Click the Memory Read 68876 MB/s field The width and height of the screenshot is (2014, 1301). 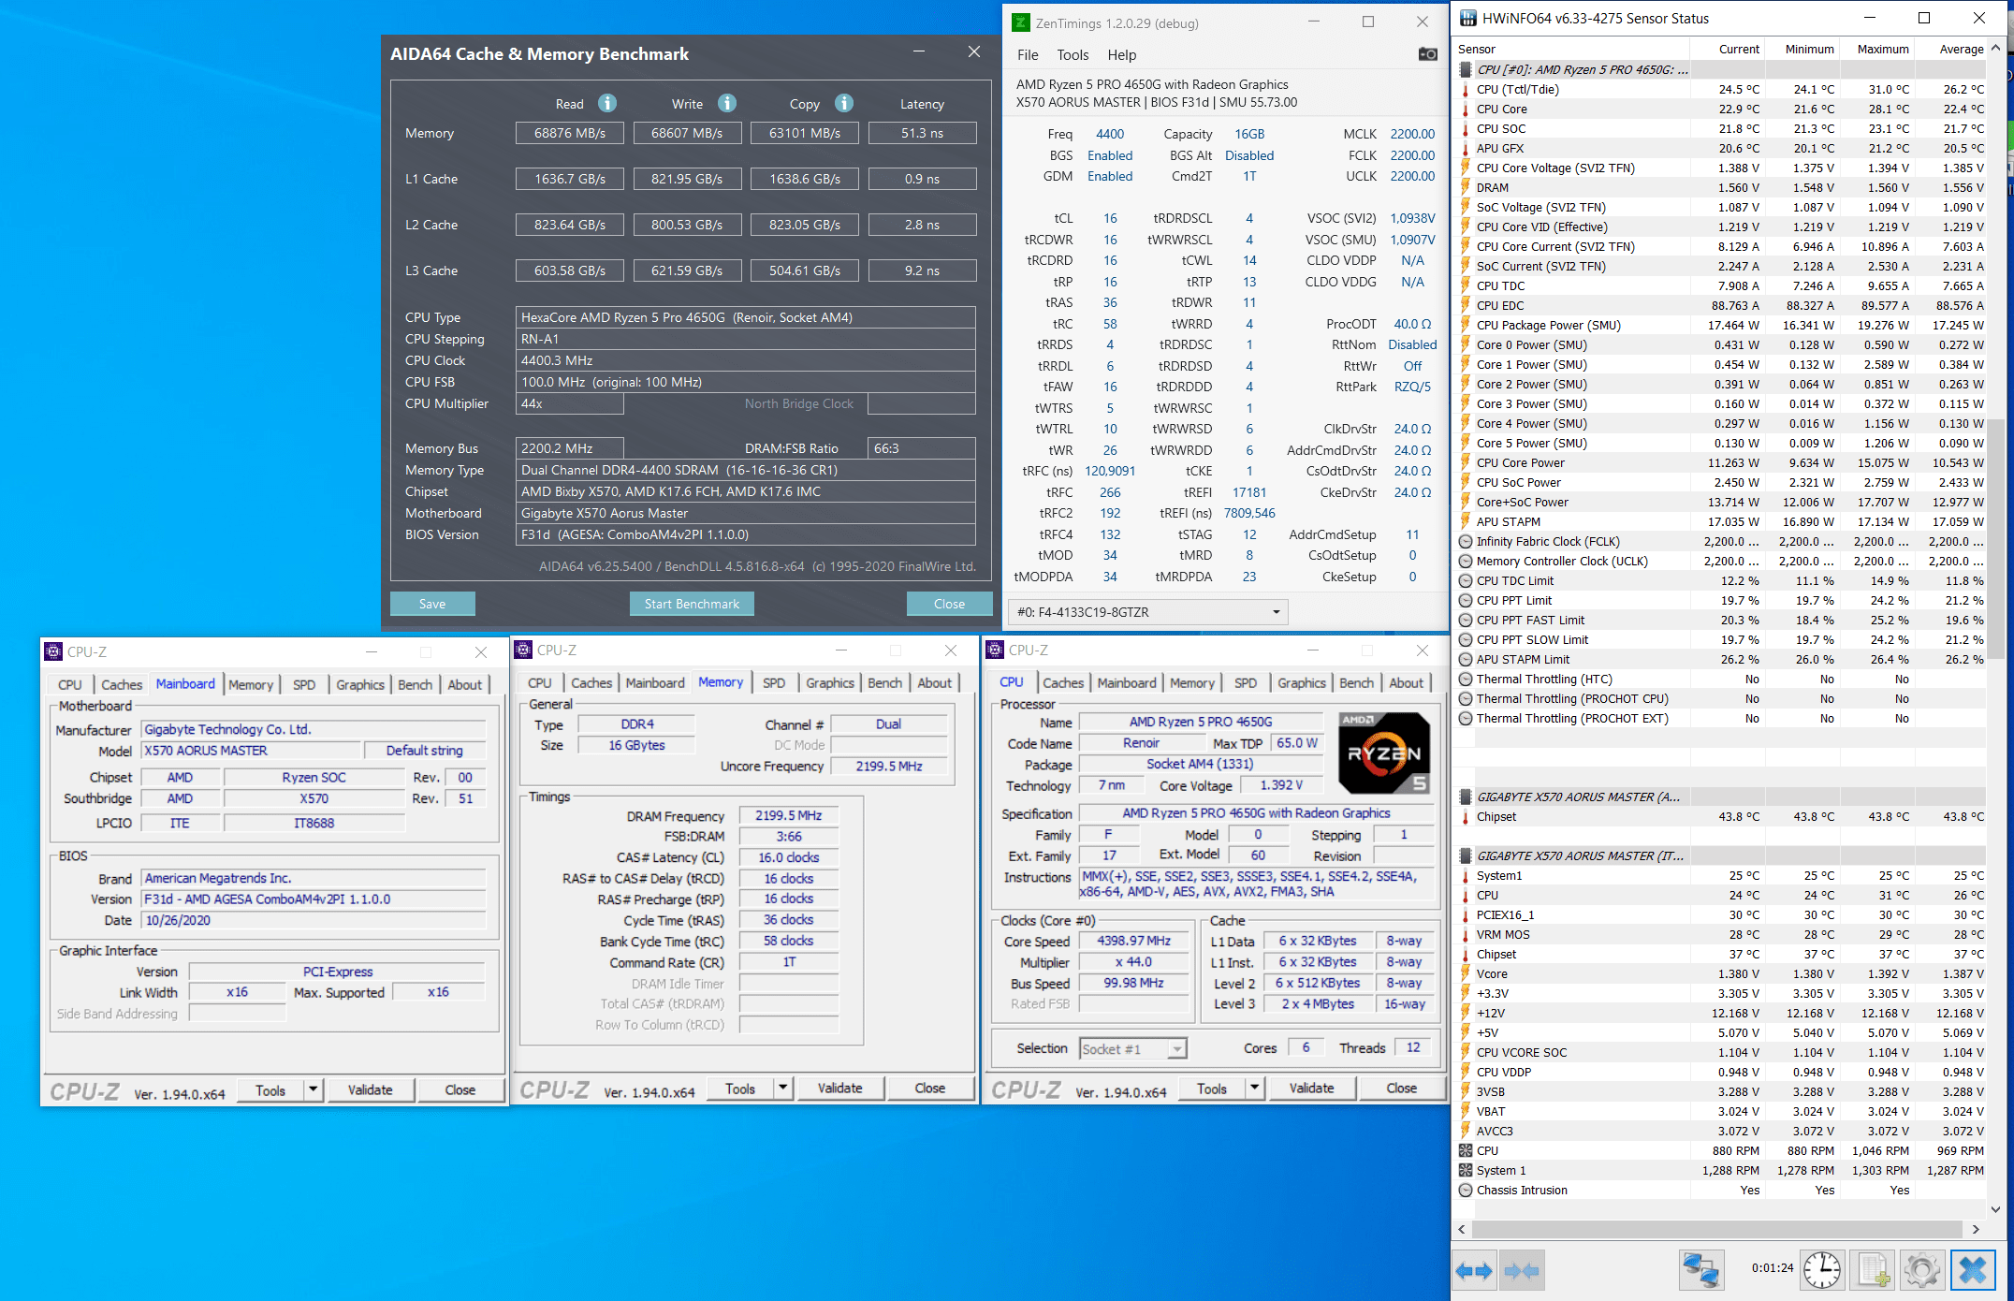(x=569, y=133)
